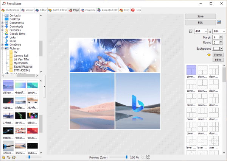Select thumbnail 5ae34...
227x161 pixels.
(x=33, y=86)
